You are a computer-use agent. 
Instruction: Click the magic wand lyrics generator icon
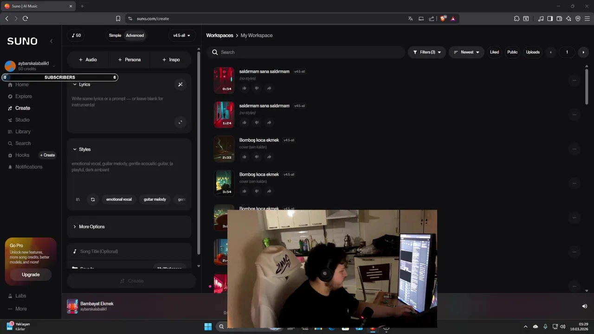point(181,84)
